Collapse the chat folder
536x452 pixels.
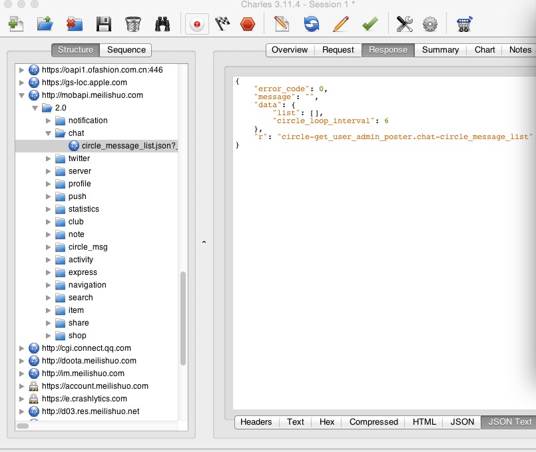(48, 133)
